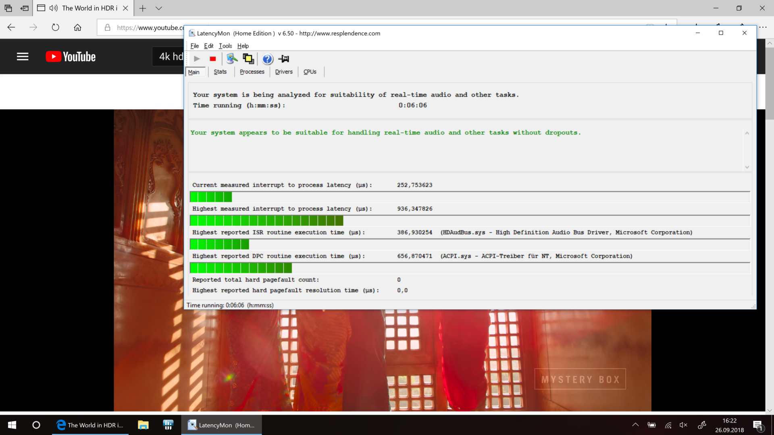Open the Tools menu
774x435 pixels.
(225, 46)
